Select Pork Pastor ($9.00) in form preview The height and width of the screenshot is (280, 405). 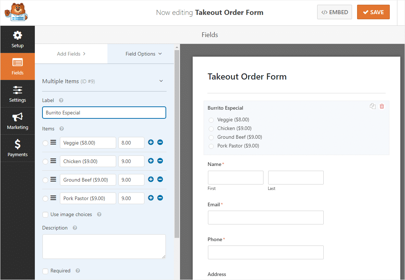click(211, 146)
